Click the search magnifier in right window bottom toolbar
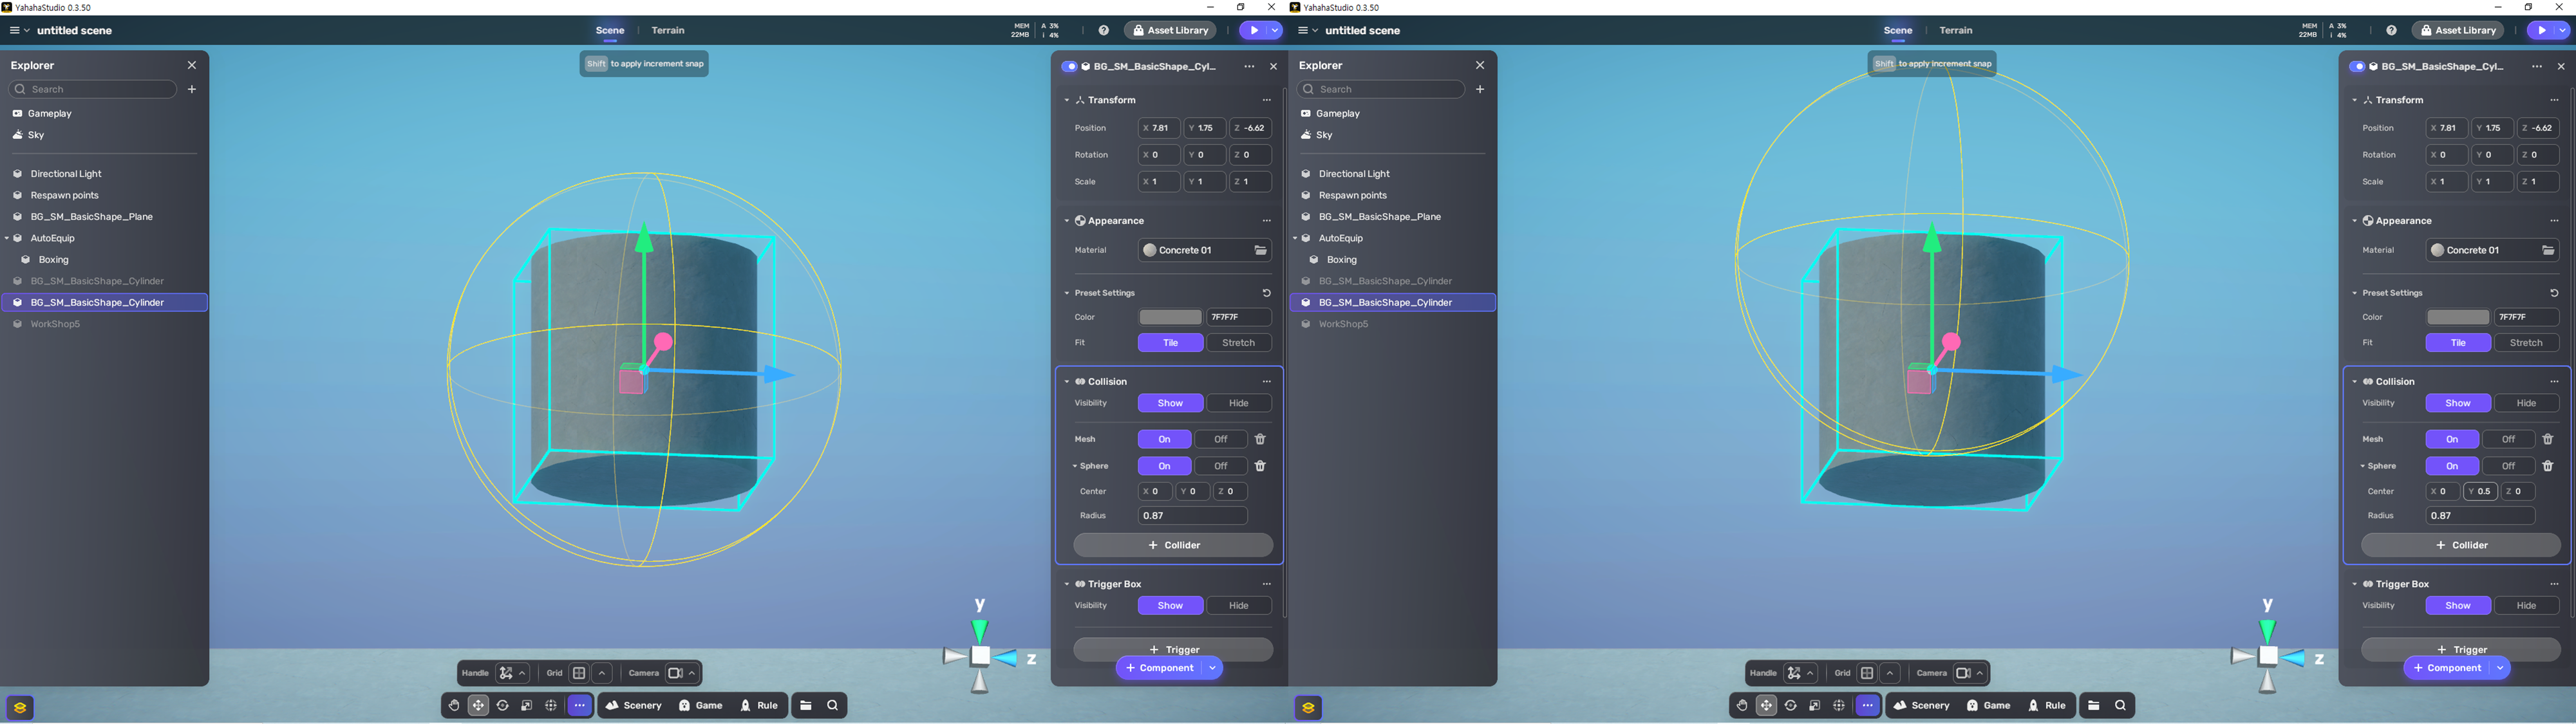This screenshot has height=724, width=2576. coord(2120,706)
